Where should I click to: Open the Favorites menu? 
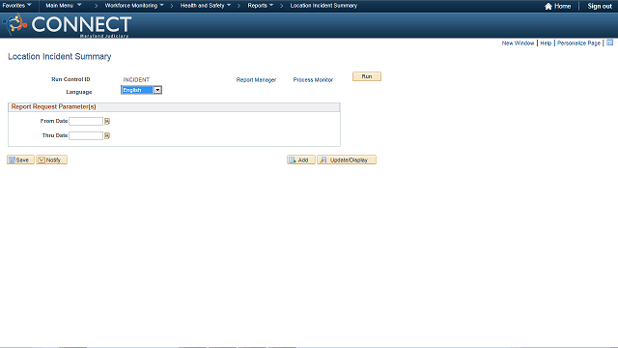(x=17, y=6)
